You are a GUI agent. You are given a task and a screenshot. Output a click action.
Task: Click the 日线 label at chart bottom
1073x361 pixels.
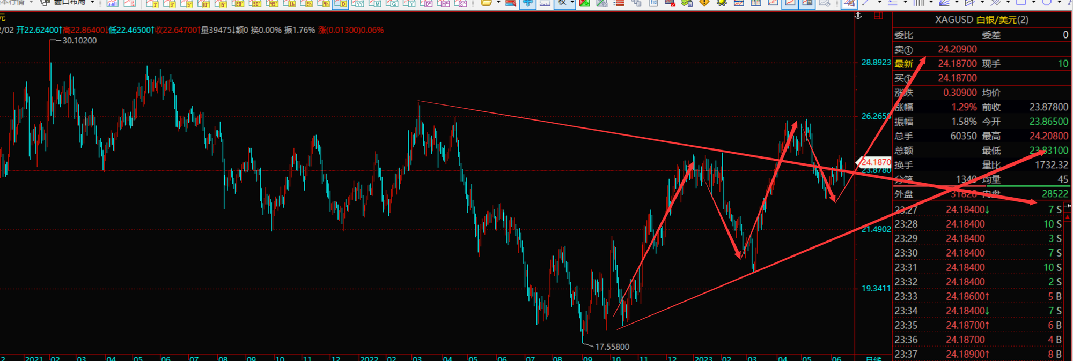pos(873,358)
